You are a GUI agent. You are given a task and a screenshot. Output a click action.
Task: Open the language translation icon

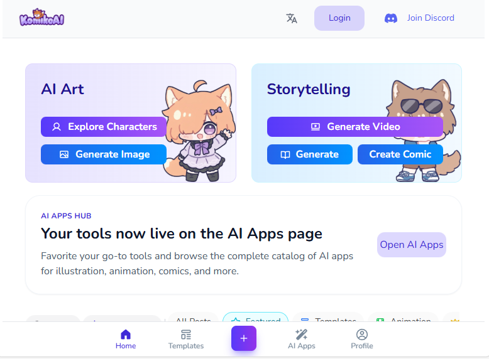tap(292, 18)
